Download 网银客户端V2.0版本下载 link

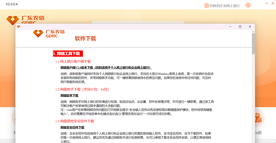point(106,68)
